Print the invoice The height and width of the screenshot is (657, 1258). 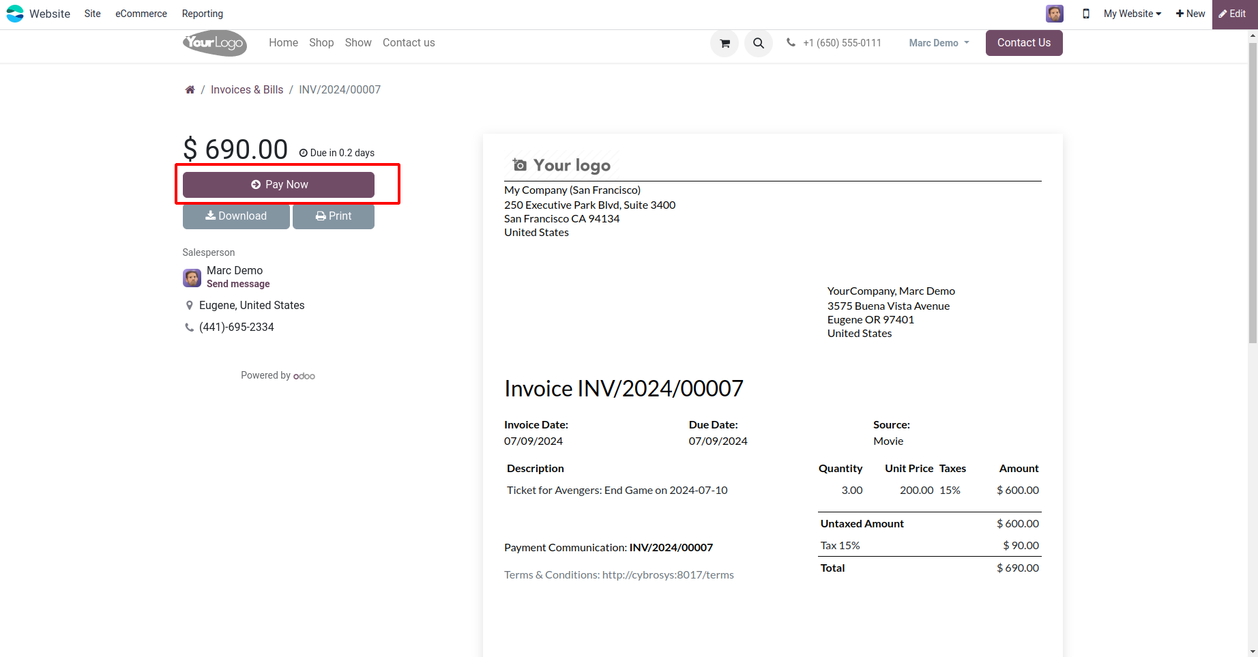point(334,216)
